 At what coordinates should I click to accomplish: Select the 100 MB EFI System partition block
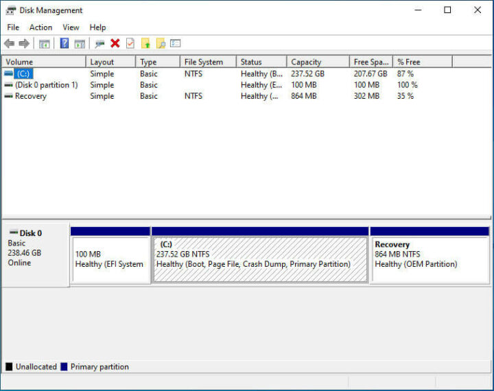(x=110, y=259)
